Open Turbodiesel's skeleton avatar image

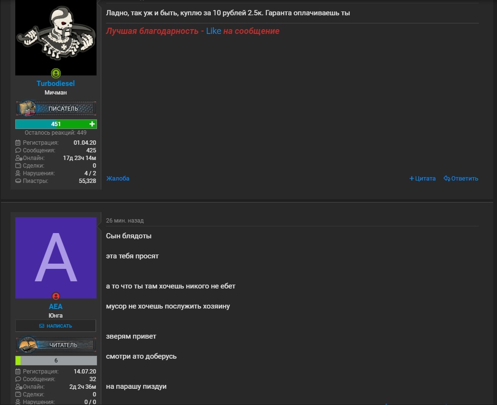[x=56, y=38]
